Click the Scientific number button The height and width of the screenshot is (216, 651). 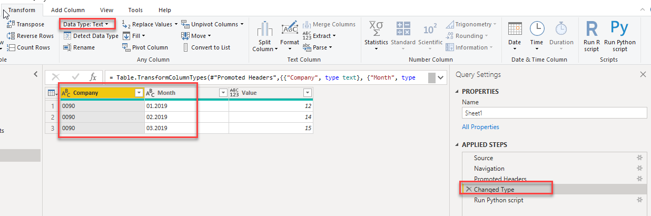pyautogui.click(x=430, y=35)
